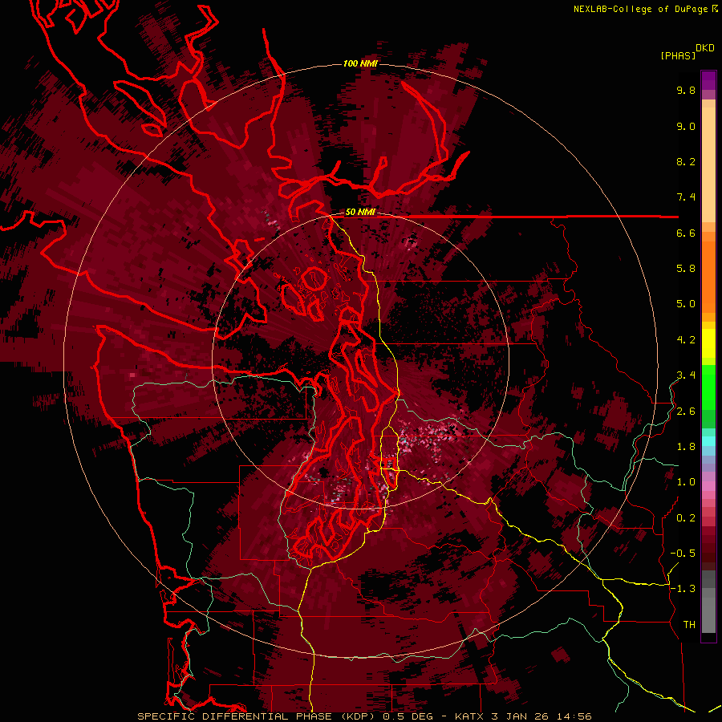Image resolution: width=722 pixels, height=722 pixels.
Task: Click the 1.0 scale value
Action: coord(686,482)
